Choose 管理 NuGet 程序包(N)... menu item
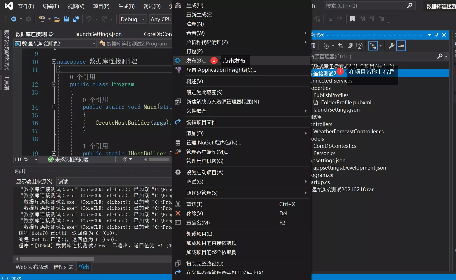The height and width of the screenshot is (280, 456). click(241, 143)
